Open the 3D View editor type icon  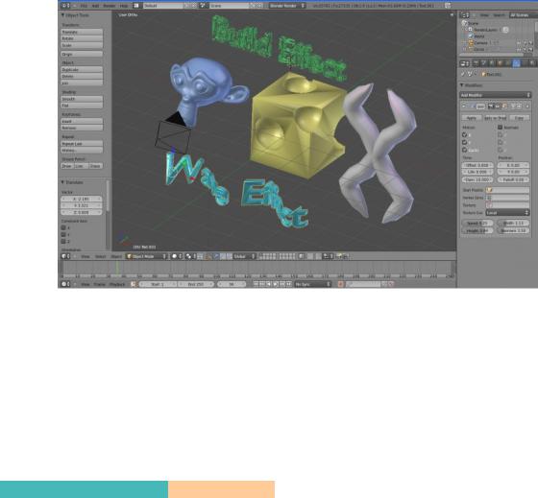pos(64,256)
